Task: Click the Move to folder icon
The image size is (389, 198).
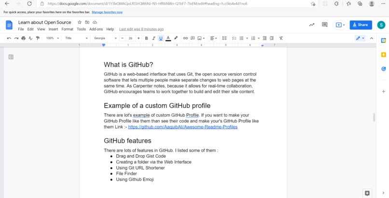Action: click(87, 22)
